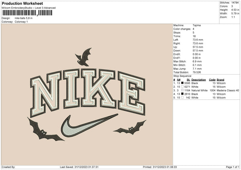Click the 'Natural White' description

click(x=199, y=90)
